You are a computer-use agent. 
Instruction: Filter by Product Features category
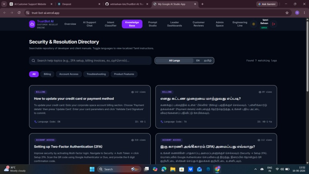[124, 74]
